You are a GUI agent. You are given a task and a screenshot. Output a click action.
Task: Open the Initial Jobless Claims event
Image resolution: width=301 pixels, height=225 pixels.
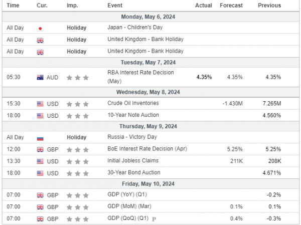tap(133, 161)
